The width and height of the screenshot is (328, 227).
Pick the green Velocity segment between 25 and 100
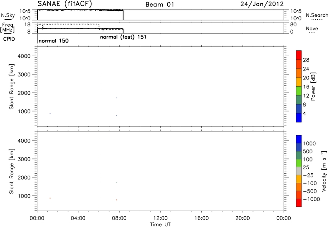(299, 163)
